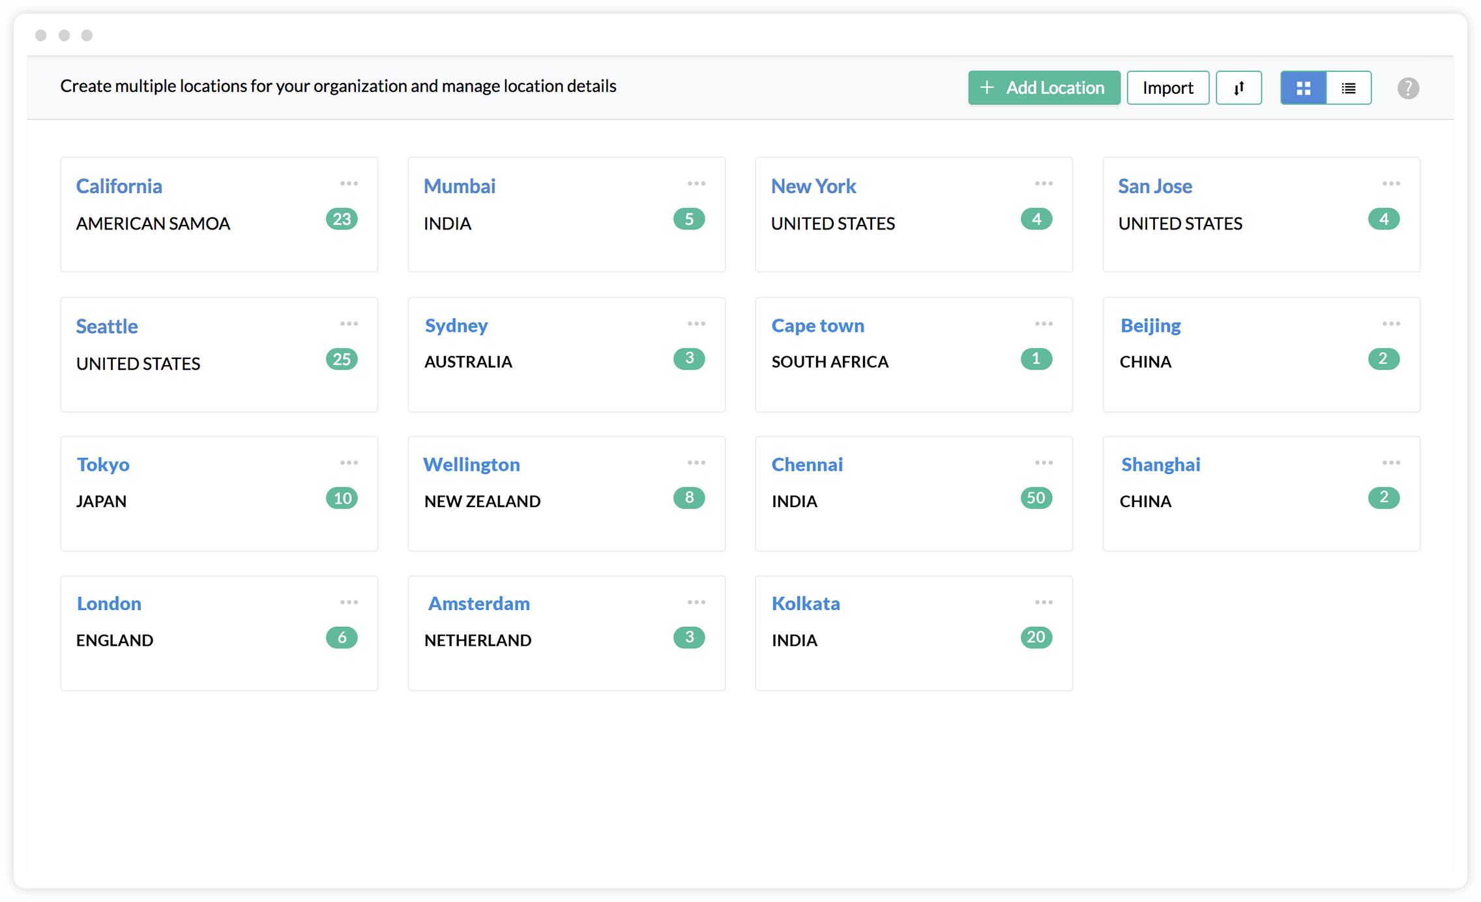Open the help question mark icon
Image resolution: width=1481 pixels, height=902 pixels.
point(1408,88)
